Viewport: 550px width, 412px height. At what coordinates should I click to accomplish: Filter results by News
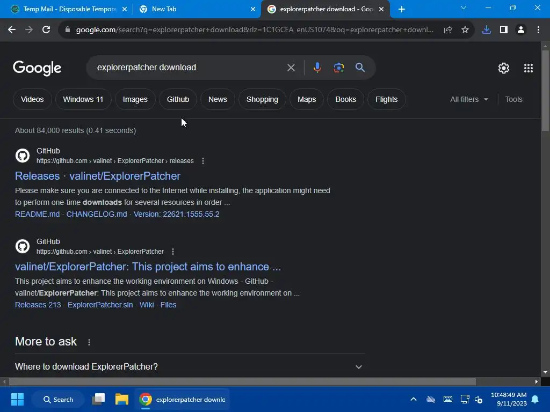point(218,99)
